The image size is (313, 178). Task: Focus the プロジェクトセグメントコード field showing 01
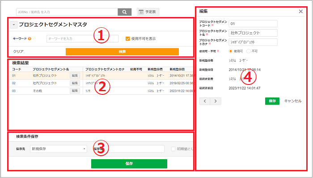pyautogui.click(x=253, y=24)
